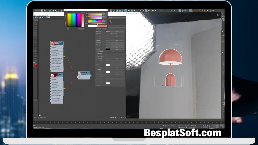Click the Base Color swatch
This screenshot has width=258, height=145.
pos(108,31)
